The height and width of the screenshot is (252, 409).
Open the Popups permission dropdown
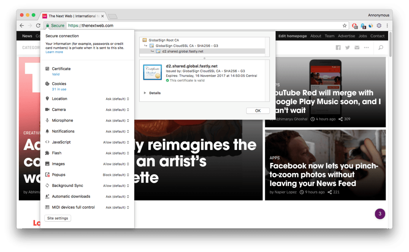[116, 175]
